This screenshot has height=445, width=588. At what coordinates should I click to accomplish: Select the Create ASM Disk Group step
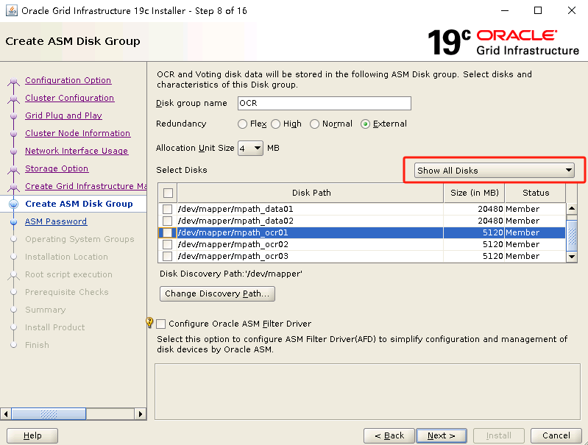[79, 204]
